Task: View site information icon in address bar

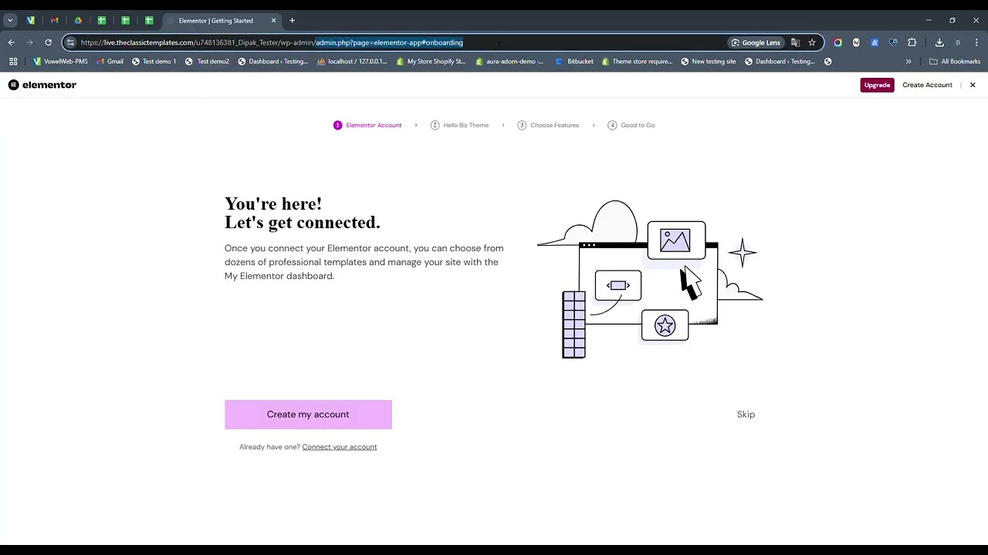Action: [x=70, y=42]
